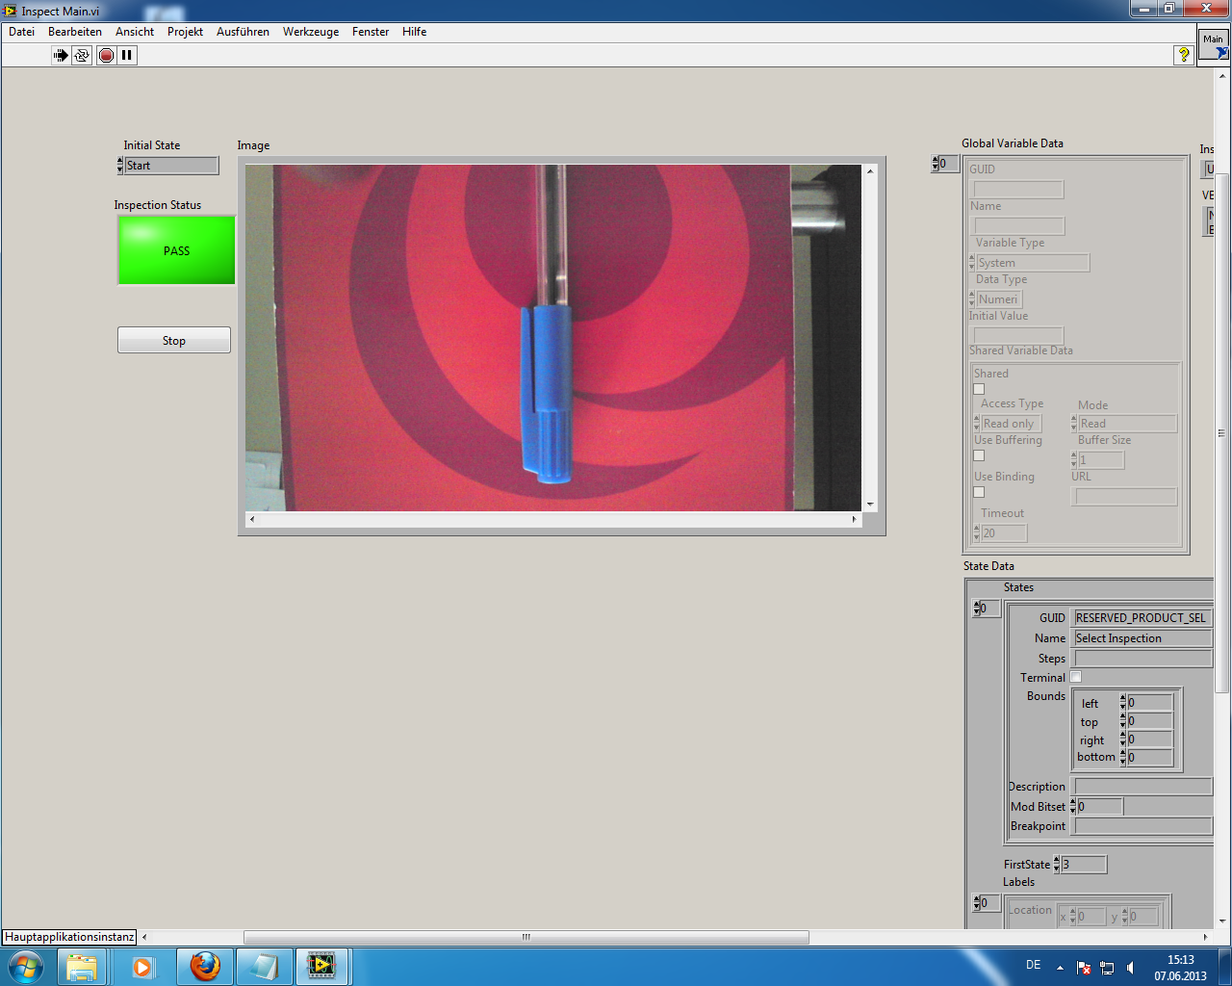Screen dimensions: 1232x986
Task: Click the Buffer Size numeric field
Action: point(1101,460)
